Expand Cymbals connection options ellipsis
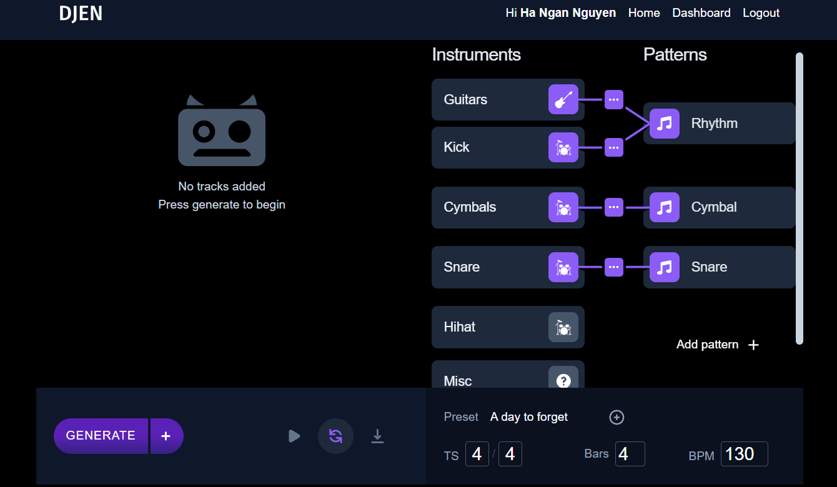 614,207
